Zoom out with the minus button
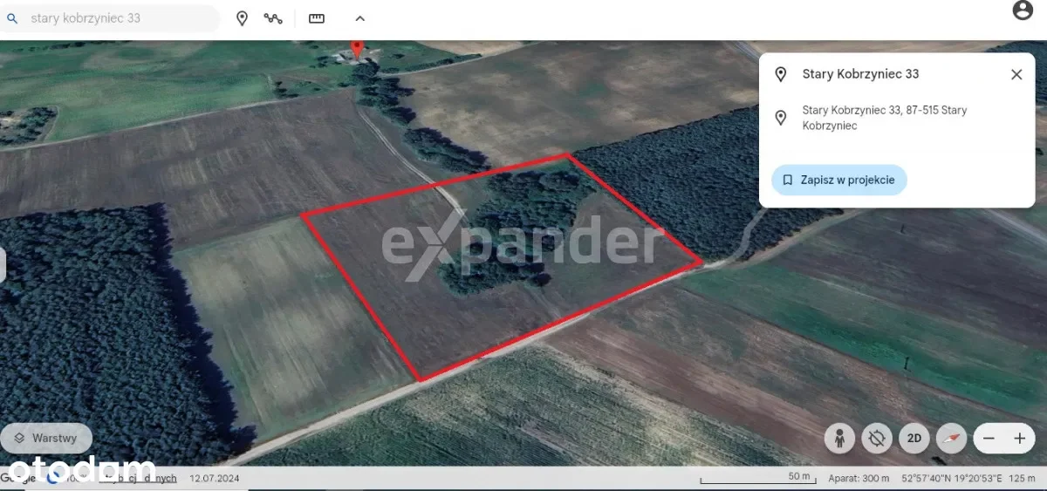This screenshot has width=1047, height=491. (988, 438)
